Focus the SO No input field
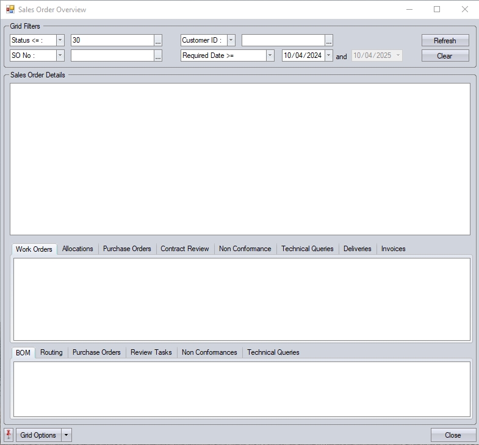This screenshot has width=479, height=445. click(112, 55)
